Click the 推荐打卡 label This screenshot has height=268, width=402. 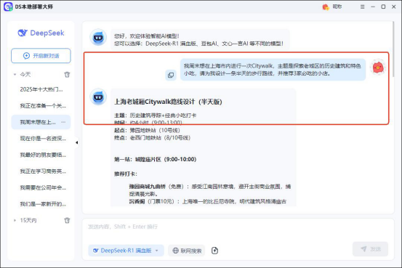[x=126, y=174]
